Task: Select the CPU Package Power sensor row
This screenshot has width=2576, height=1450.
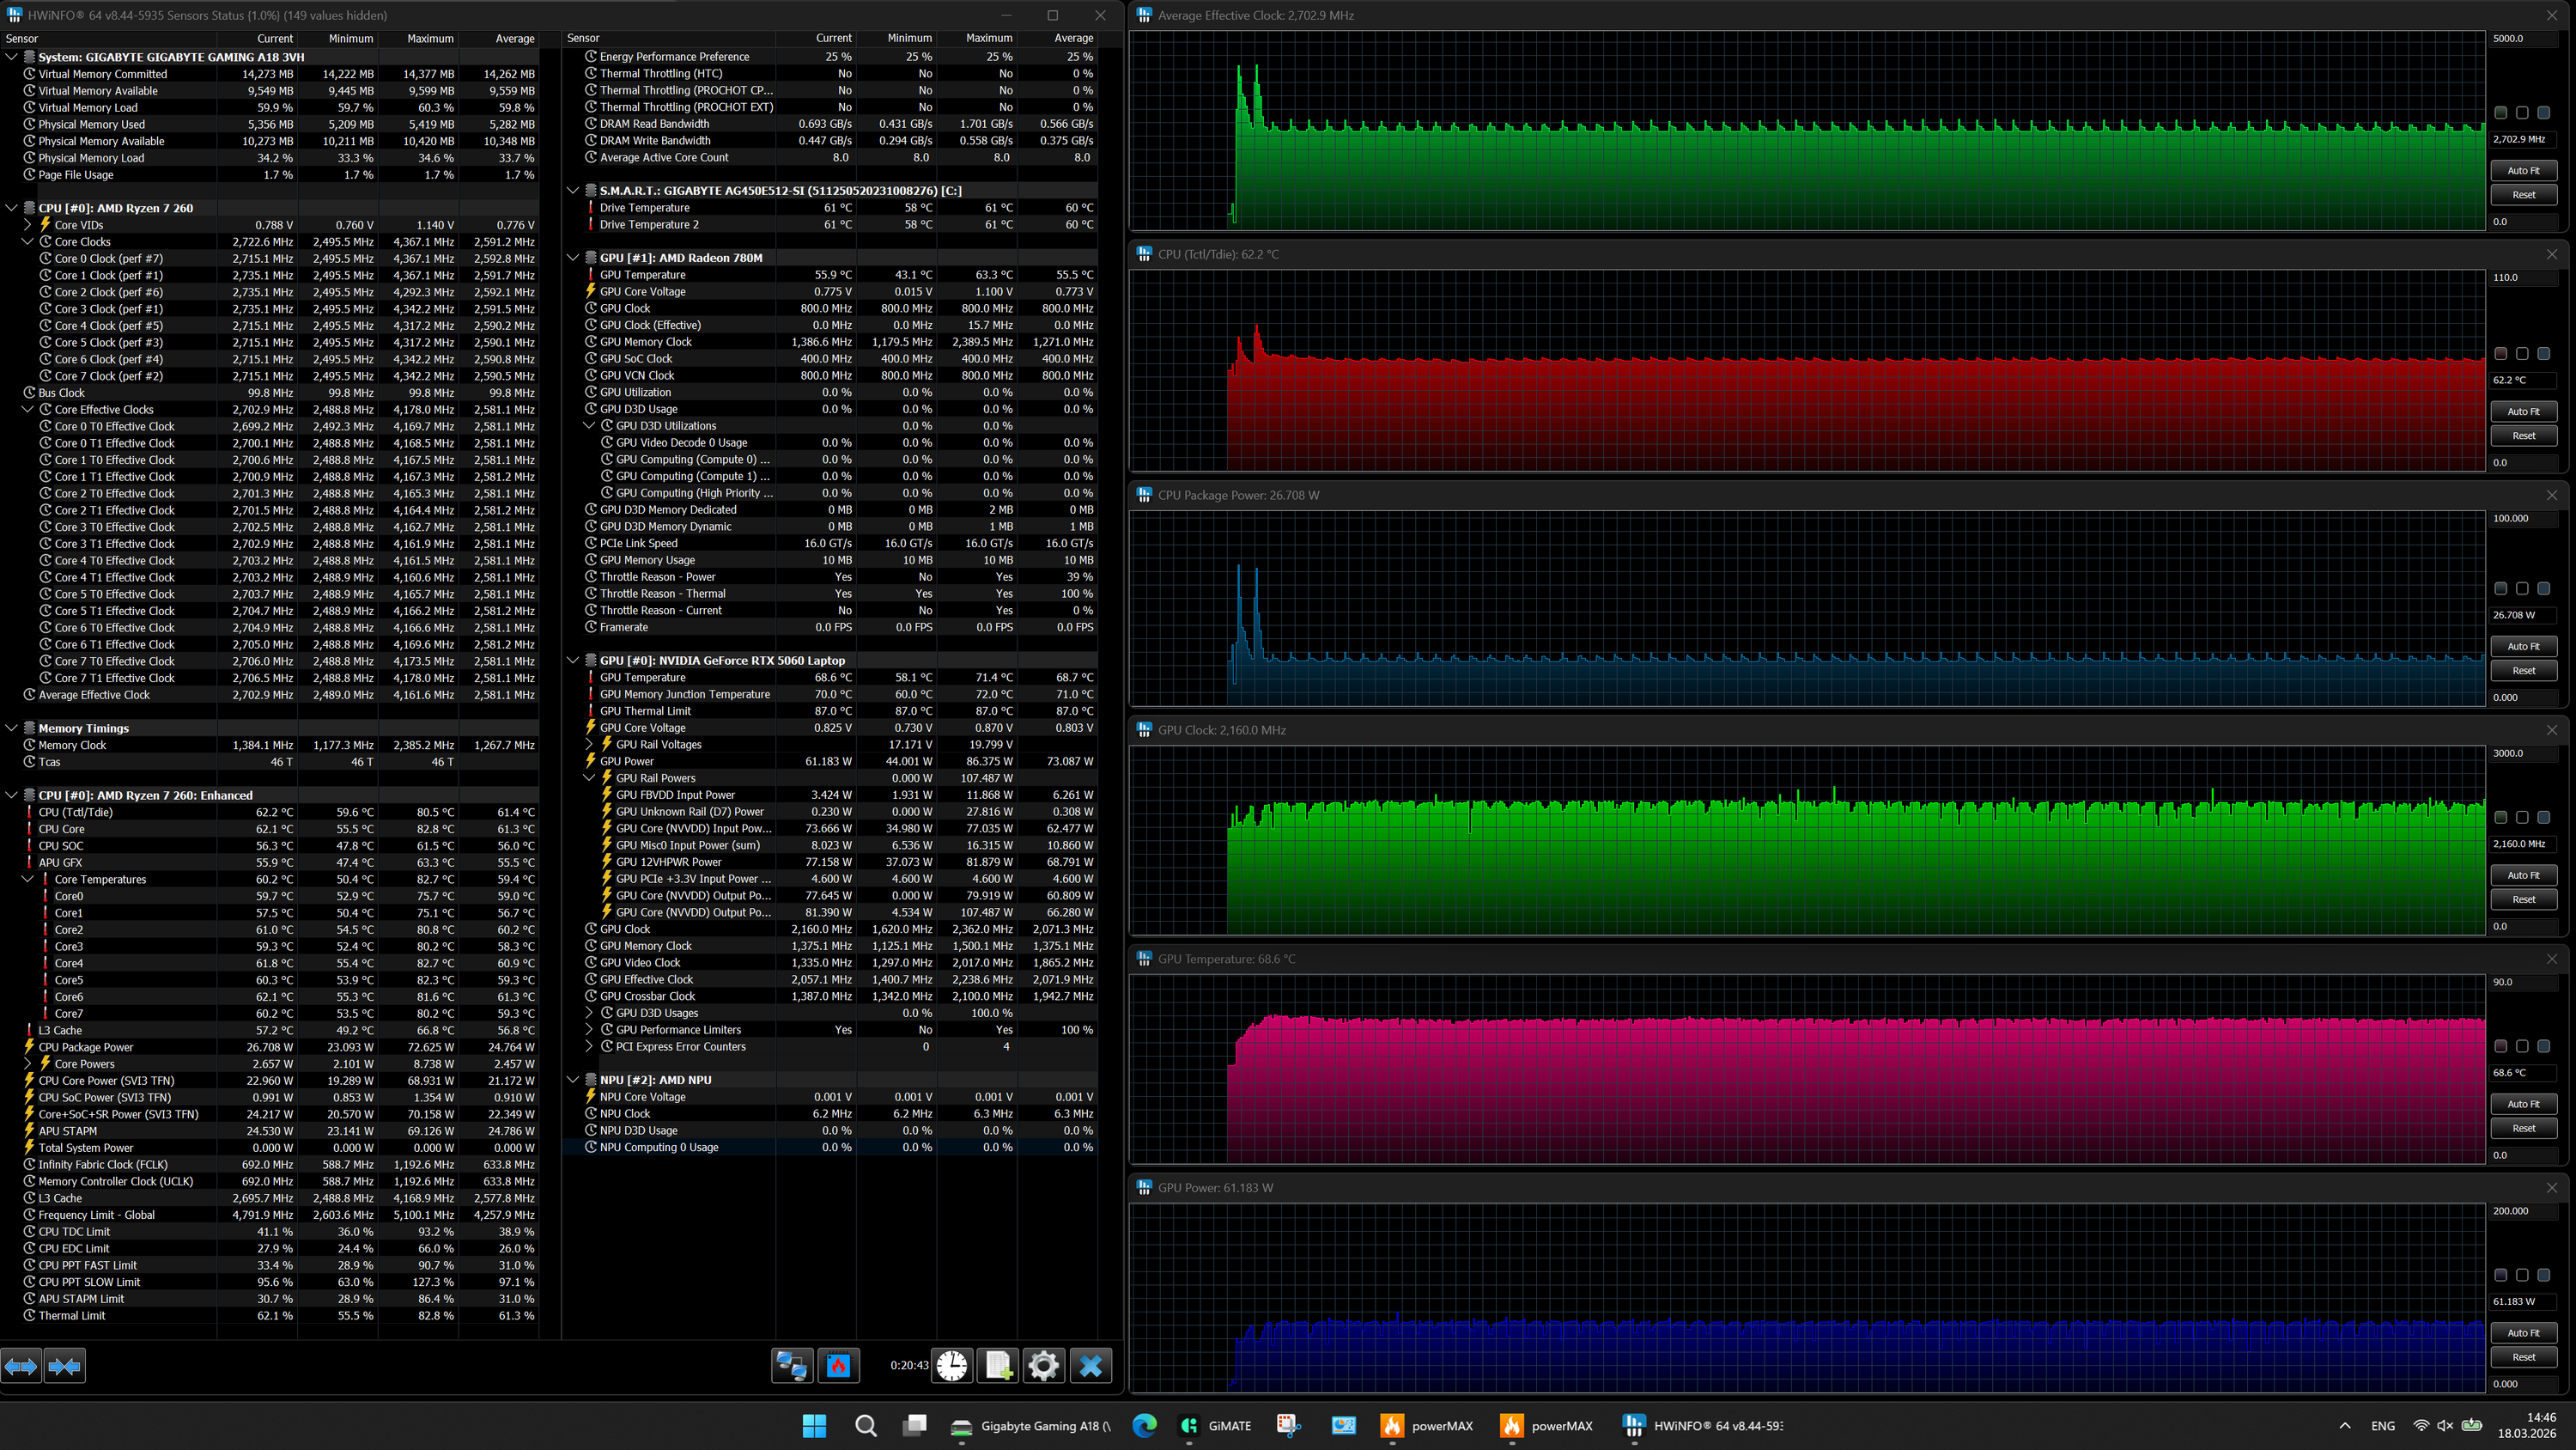Action: (x=86, y=1047)
